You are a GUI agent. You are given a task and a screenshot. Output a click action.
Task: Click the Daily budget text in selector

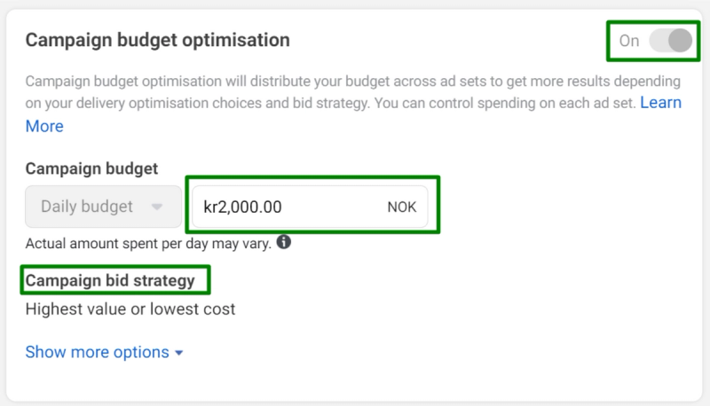pos(87,207)
